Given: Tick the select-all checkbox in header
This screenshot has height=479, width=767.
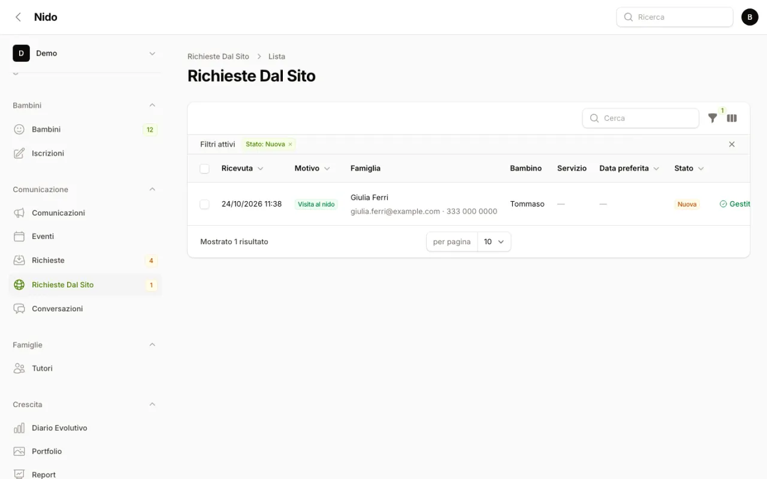Looking at the screenshot, I should click(205, 169).
